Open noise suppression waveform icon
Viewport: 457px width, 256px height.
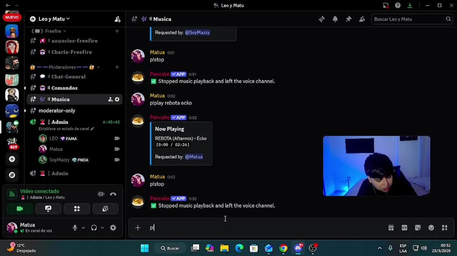pyautogui.click(x=101, y=194)
